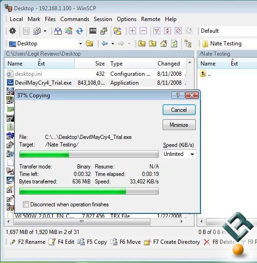Viewport: 257px width, 263px height.
Task: Select DevilMayCry4_Trial.exe in local panel
Action: (x=95, y=83)
